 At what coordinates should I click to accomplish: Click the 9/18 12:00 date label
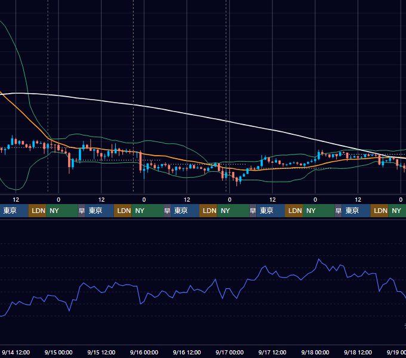click(x=358, y=352)
